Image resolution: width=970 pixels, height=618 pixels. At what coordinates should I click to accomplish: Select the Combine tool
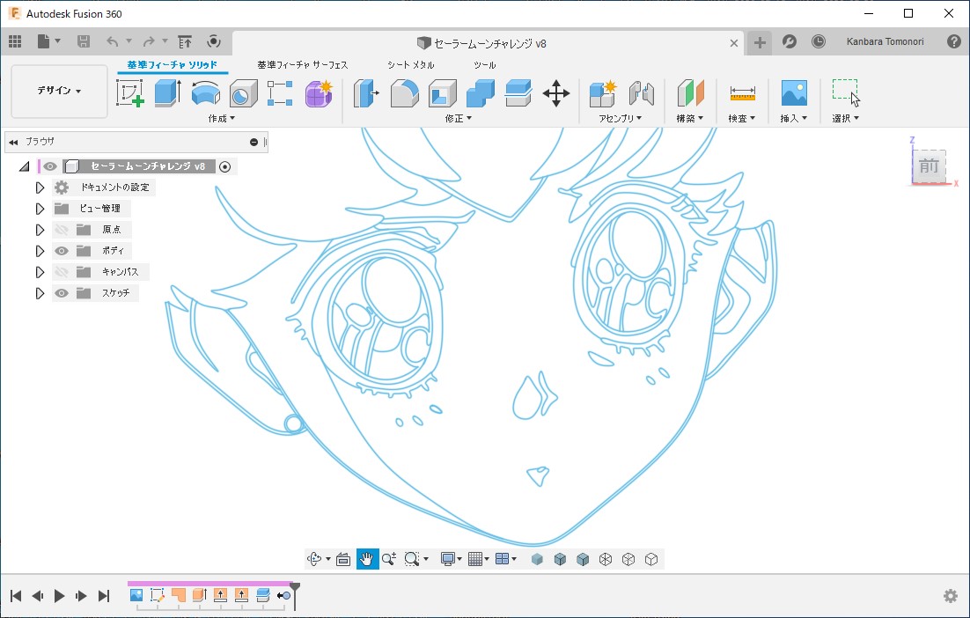pyautogui.click(x=481, y=93)
